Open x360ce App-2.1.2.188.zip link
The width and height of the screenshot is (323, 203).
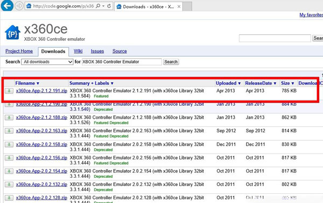click(41, 118)
